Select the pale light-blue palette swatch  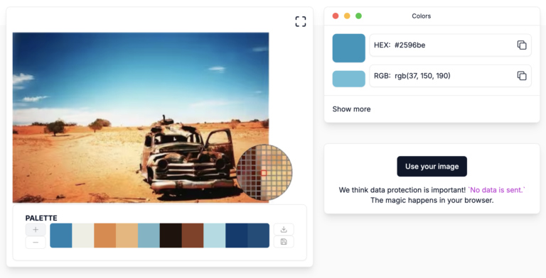point(215,235)
